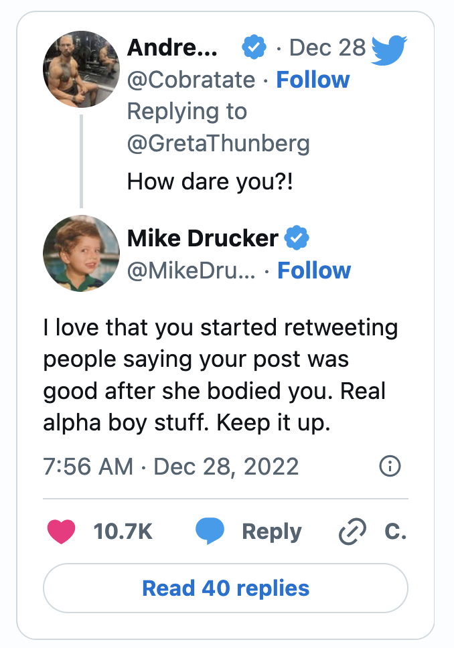Viewport: 454px width, 648px height.
Task: Follow the @MikeDru... account
Action: [x=314, y=270]
